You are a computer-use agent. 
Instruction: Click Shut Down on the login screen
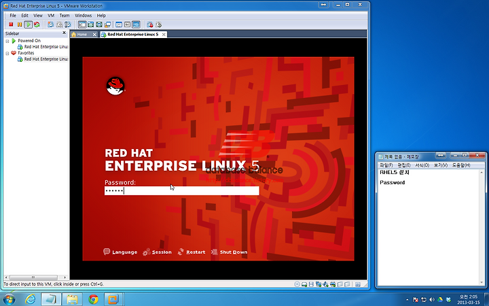230,252
